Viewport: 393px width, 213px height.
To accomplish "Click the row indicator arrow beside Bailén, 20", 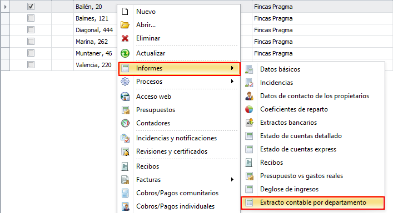I will coord(5,7).
